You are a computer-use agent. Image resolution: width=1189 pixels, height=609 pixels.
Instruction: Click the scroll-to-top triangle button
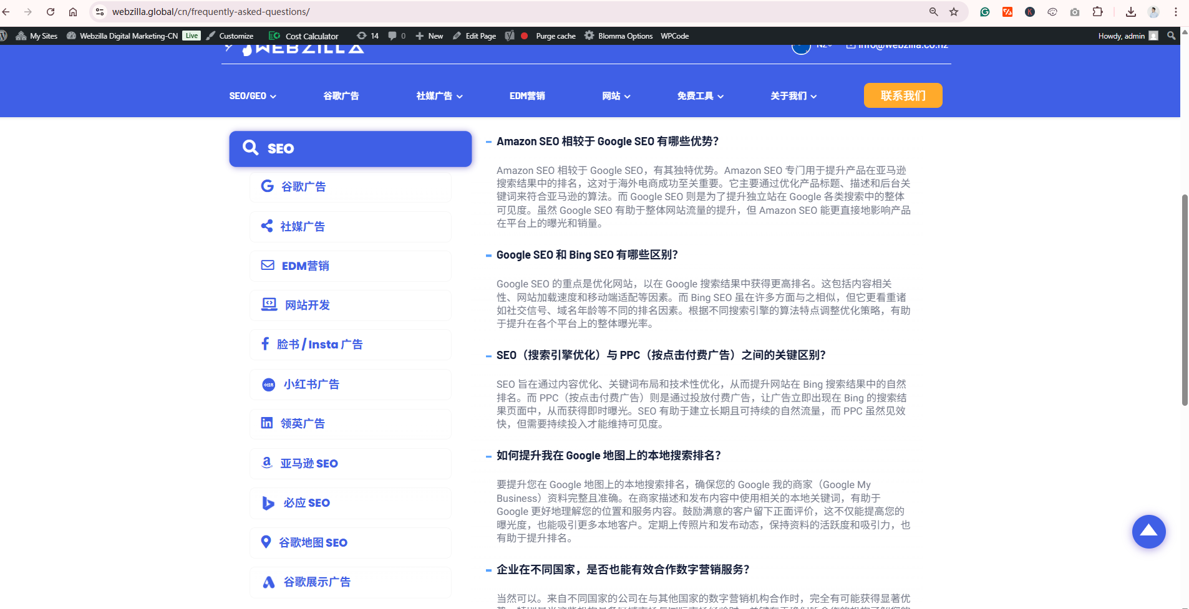tap(1149, 532)
